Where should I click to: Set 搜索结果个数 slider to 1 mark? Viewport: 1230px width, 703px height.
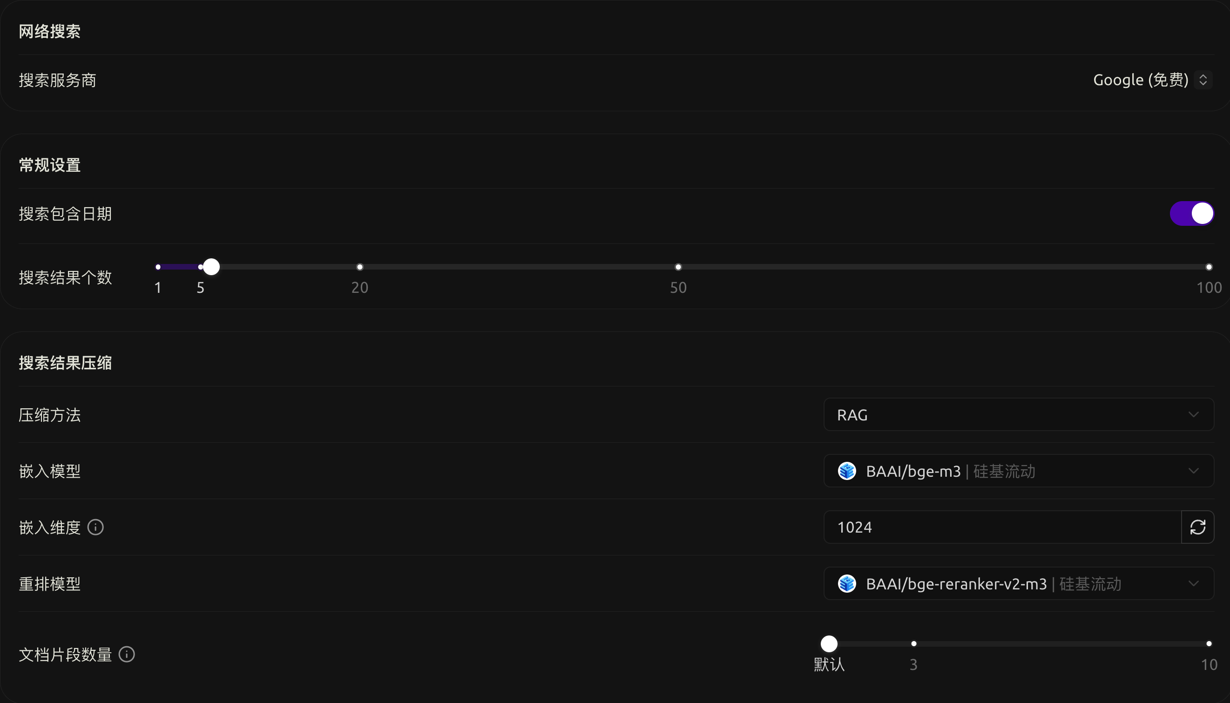[x=158, y=267]
